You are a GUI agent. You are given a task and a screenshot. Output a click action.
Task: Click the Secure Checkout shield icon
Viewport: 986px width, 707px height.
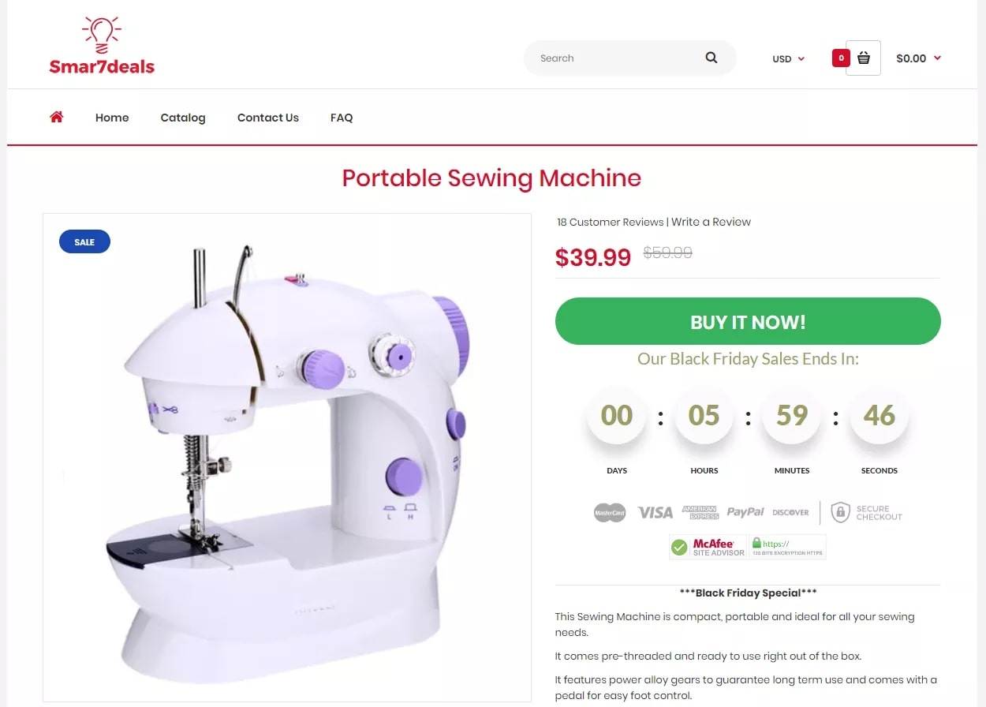tap(841, 512)
